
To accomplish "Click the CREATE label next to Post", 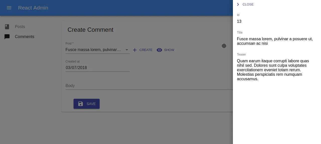I will (146, 50).
